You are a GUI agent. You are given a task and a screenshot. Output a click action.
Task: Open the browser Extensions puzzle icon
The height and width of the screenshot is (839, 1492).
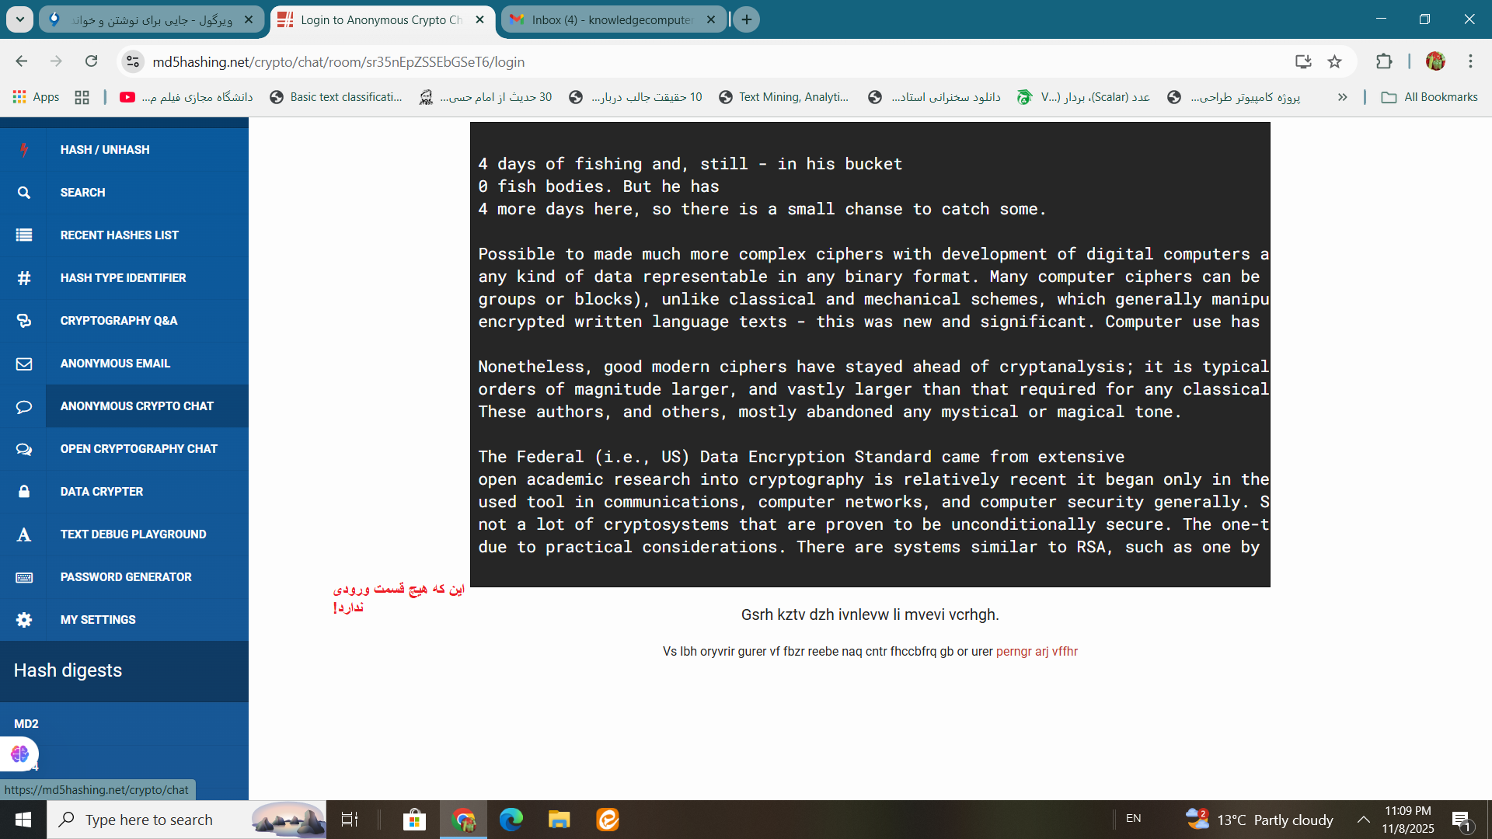pyautogui.click(x=1383, y=61)
